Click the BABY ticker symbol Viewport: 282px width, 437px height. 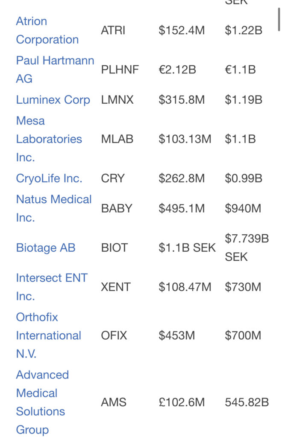(117, 208)
